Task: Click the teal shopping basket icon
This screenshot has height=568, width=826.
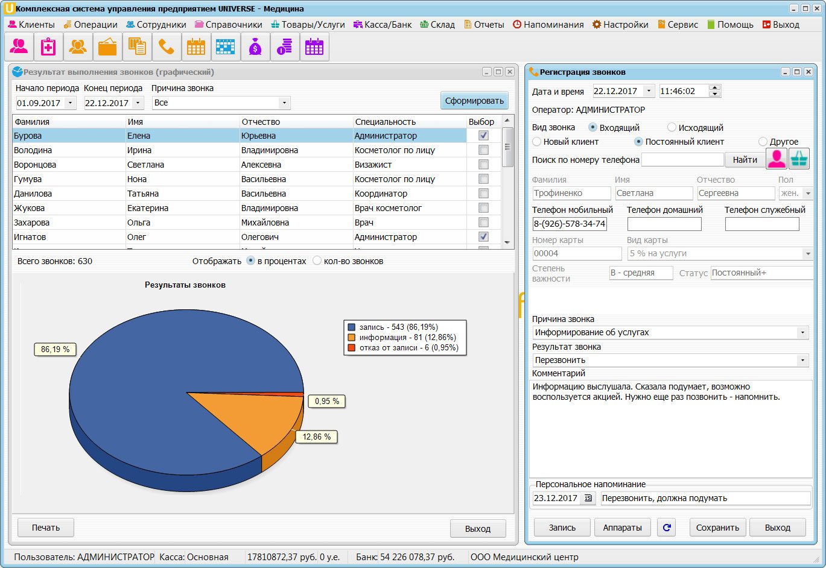Action: [799, 159]
